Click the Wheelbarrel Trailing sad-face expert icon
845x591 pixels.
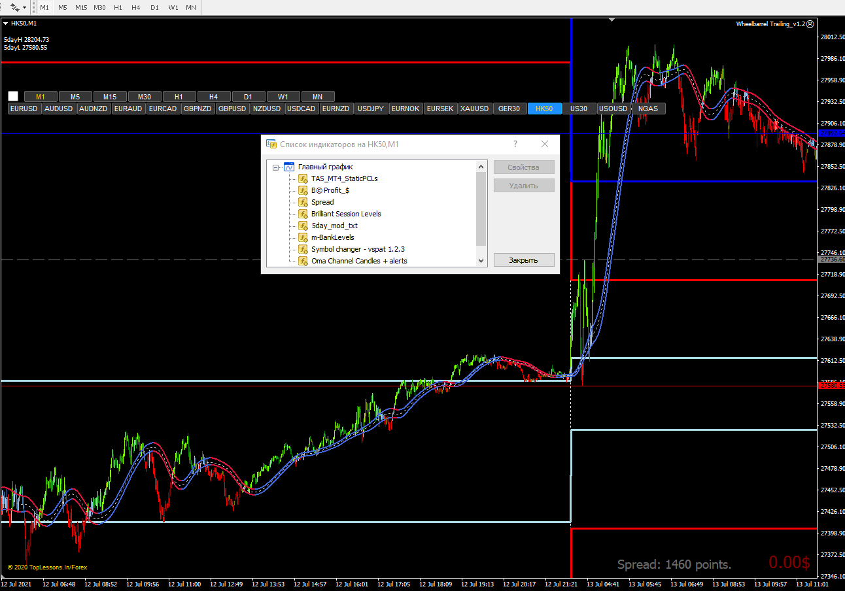(x=810, y=24)
